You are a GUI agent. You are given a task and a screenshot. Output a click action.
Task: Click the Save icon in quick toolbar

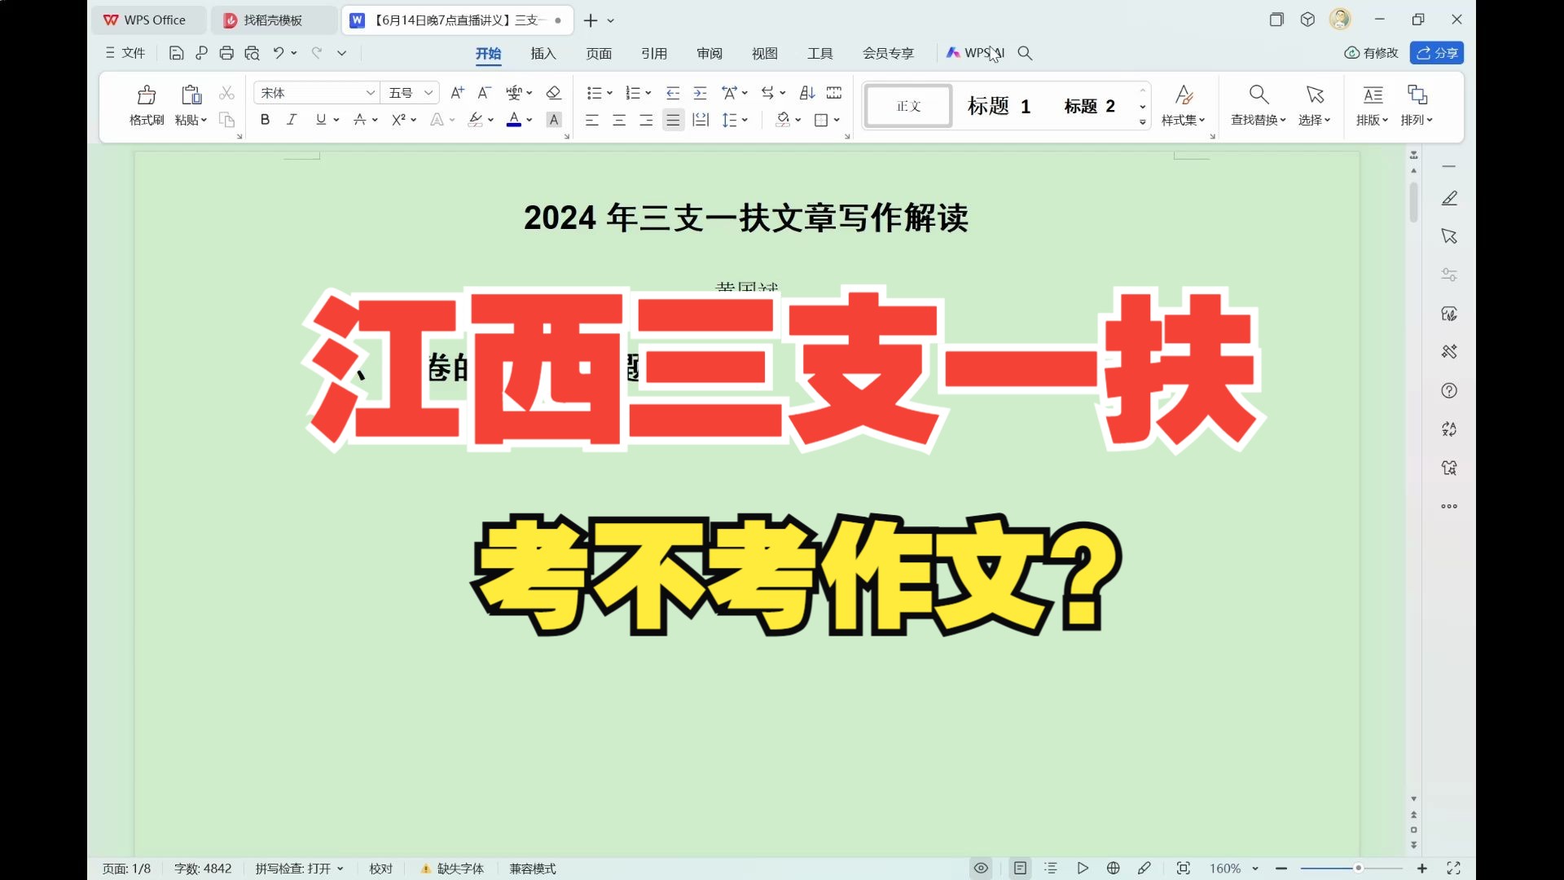tap(176, 53)
